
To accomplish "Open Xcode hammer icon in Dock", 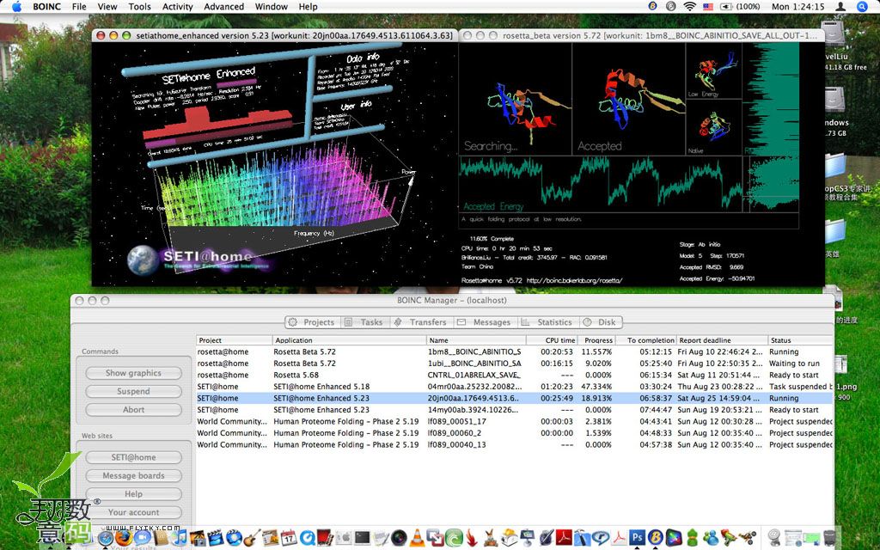I will coord(583,538).
